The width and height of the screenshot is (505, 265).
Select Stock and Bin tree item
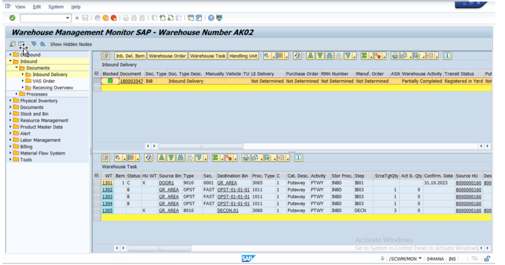(x=34, y=114)
